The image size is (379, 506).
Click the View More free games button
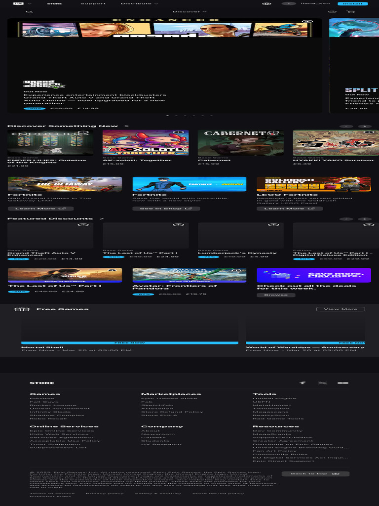coord(341,309)
